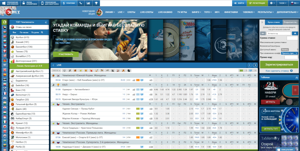Viewport: 300px width, 151px height.
Task: Open the ТОП 10 dropdown in the live section
Action: tap(55, 70)
